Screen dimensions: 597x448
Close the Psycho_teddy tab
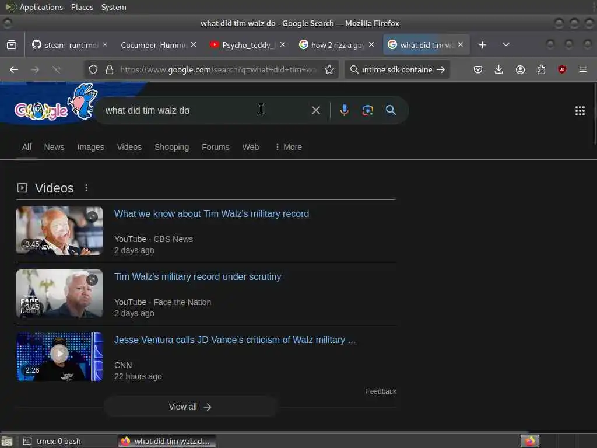tap(283, 44)
